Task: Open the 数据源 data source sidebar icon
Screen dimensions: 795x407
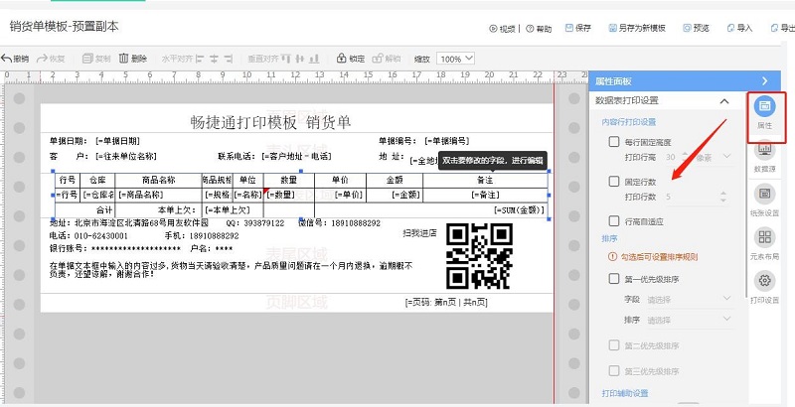Action: pos(764,149)
